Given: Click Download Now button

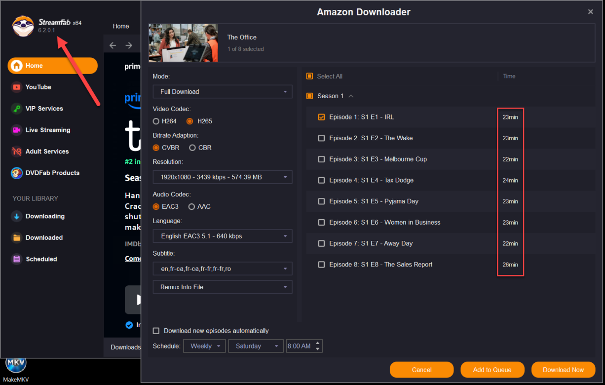Looking at the screenshot, I should pos(563,370).
